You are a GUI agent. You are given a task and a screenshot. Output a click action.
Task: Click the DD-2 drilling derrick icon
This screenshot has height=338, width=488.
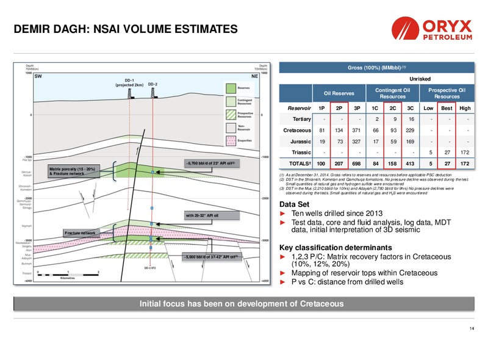coord(153,93)
